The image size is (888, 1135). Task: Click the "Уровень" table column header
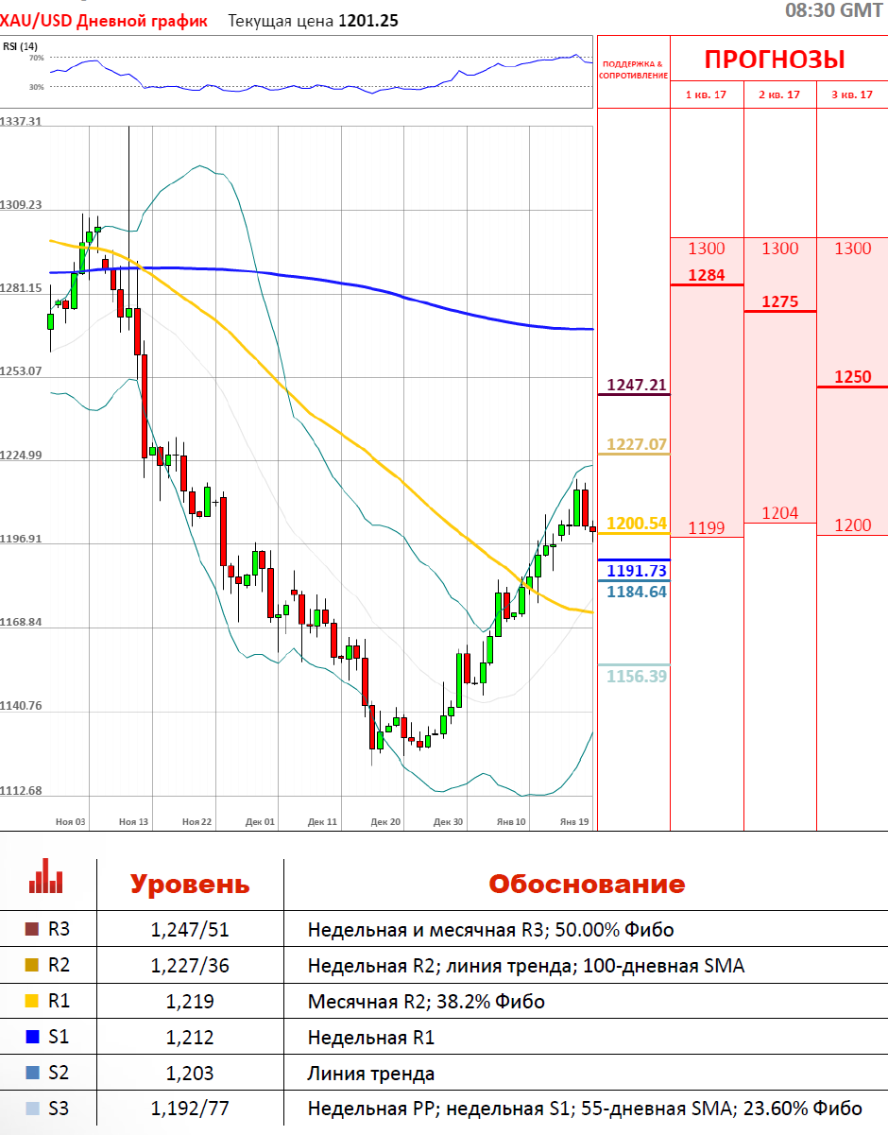pos(189,885)
